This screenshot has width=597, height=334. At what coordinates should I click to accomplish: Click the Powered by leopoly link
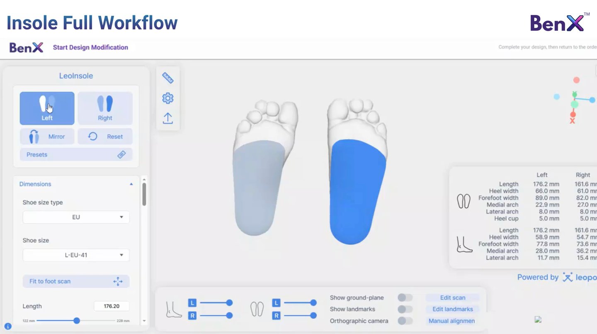tap(557, 278)
